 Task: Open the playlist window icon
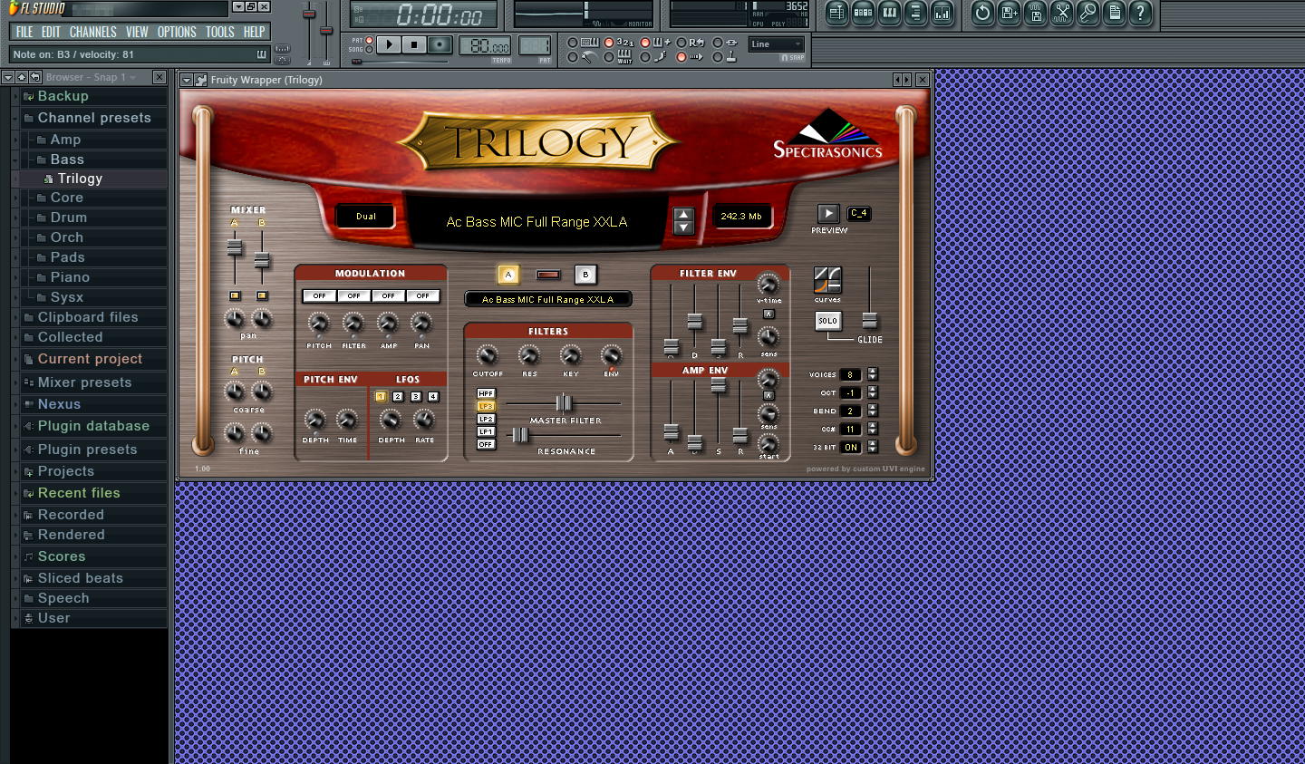(x=836, y=14)
